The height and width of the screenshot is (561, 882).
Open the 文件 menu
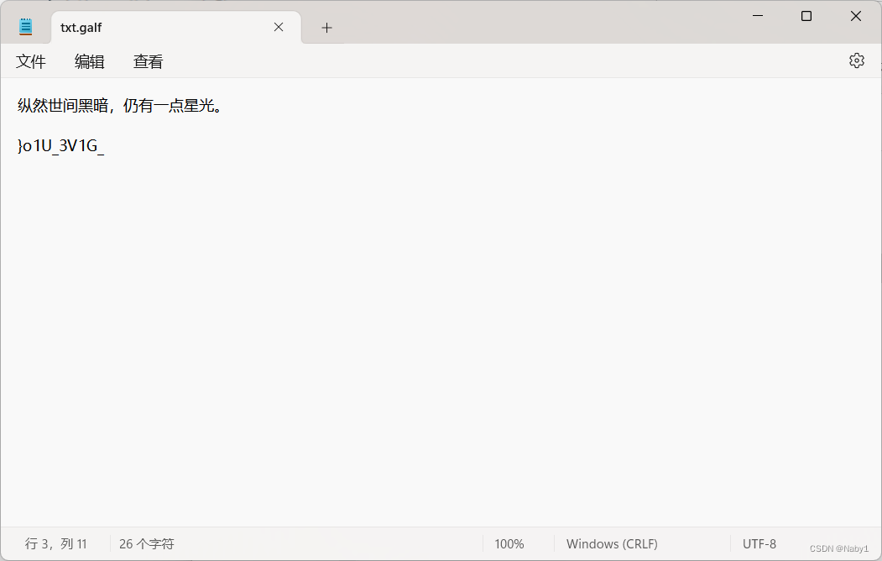point(30,60)
